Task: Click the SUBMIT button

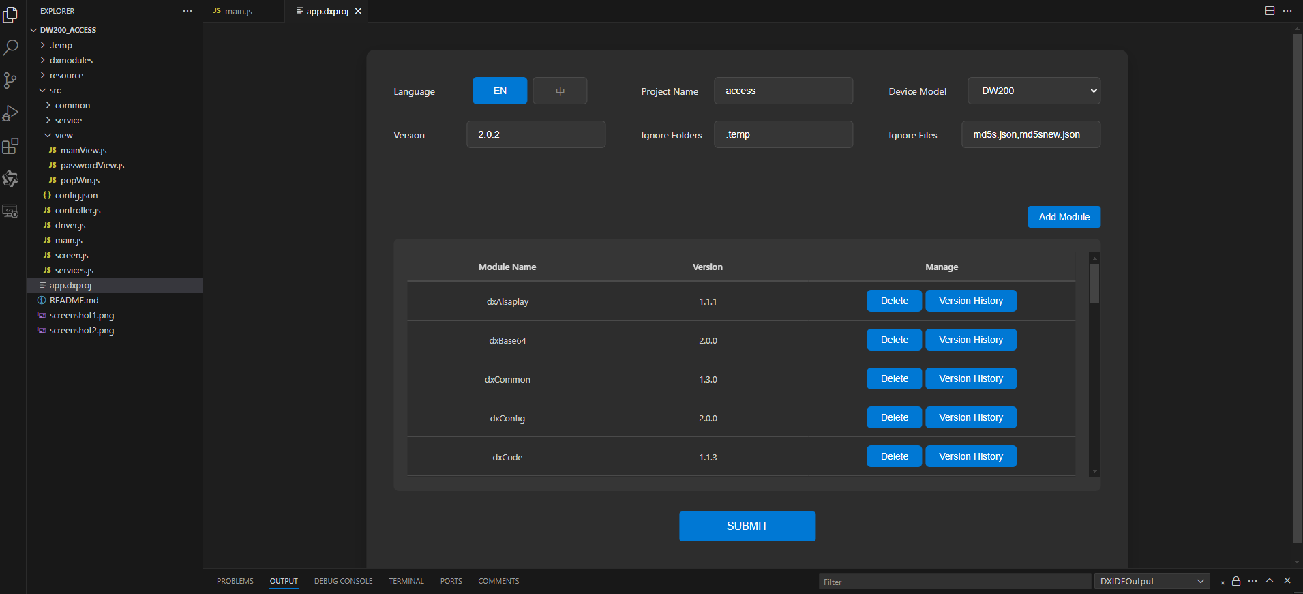Action: 747,526
